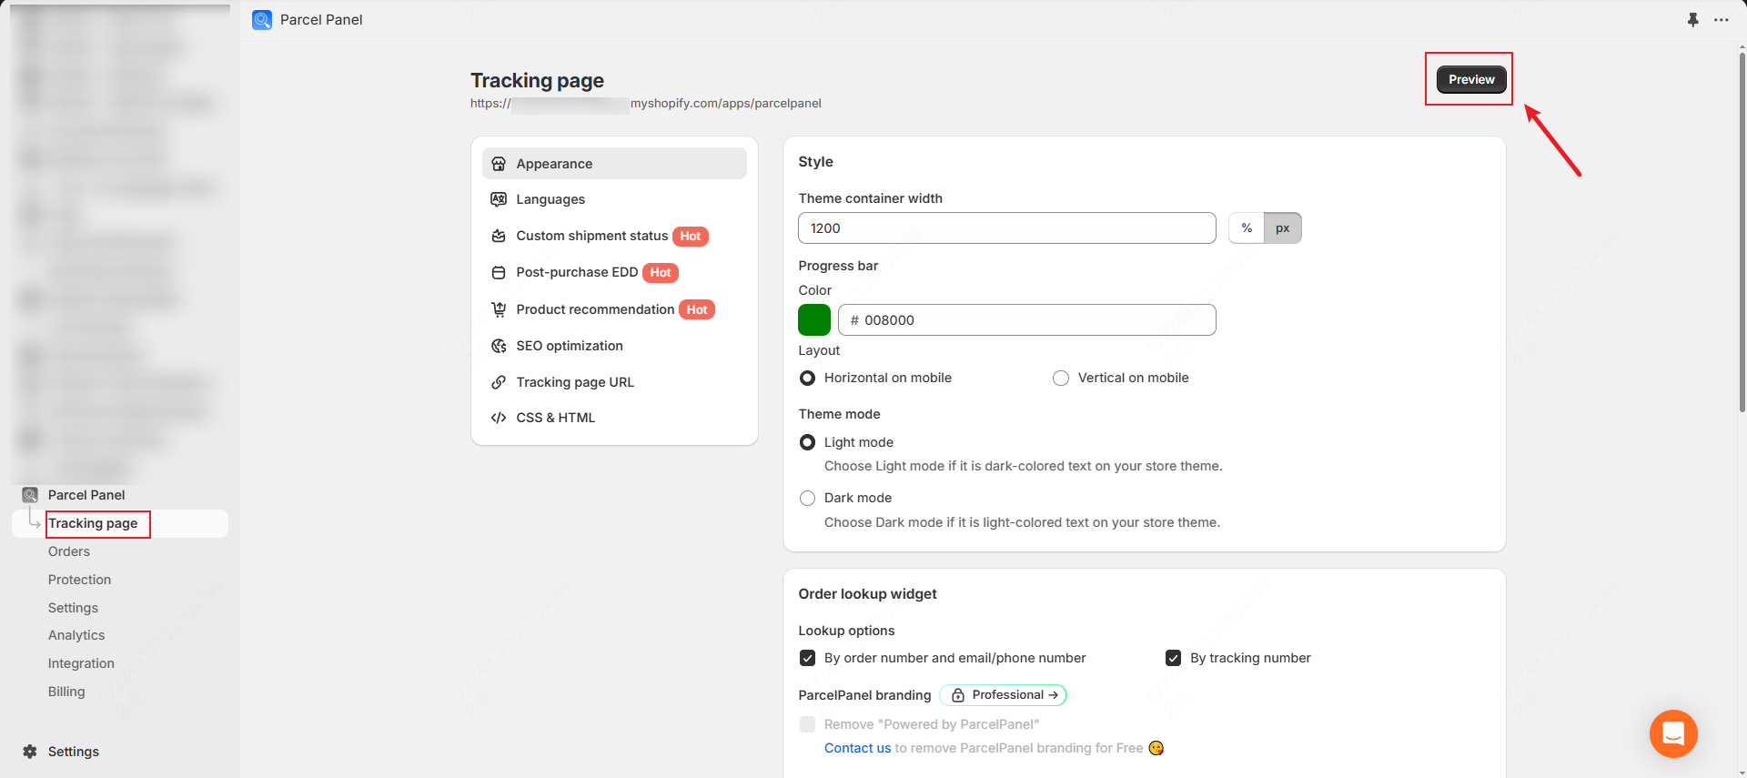Click the disabled Remove Powered by ParcelPanel checkbox
Image resolution: width=1747 pixels, height=778 pixels.
point(807,724)
